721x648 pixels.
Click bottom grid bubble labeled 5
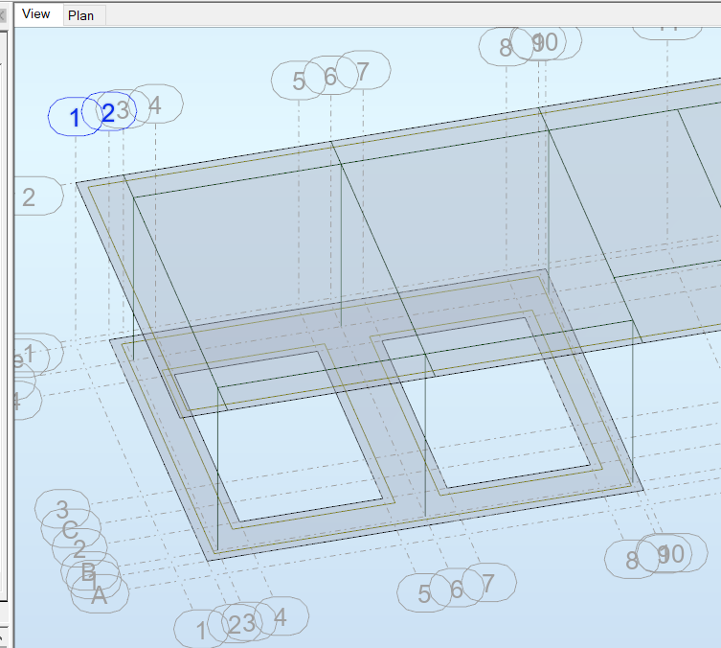click(424, 592)
